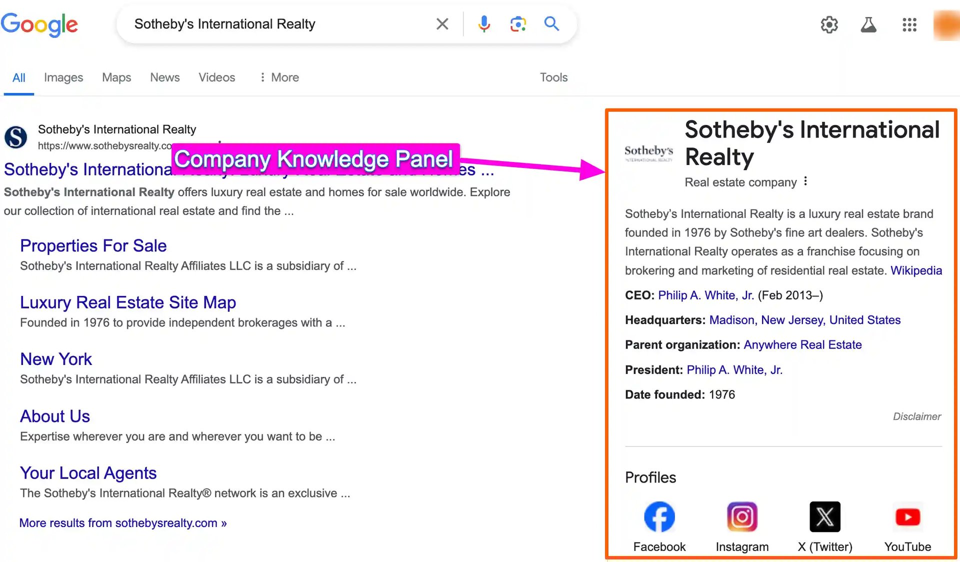
Task: Open the X (Twitter) profile icon
Action: [x=824, y=516]
